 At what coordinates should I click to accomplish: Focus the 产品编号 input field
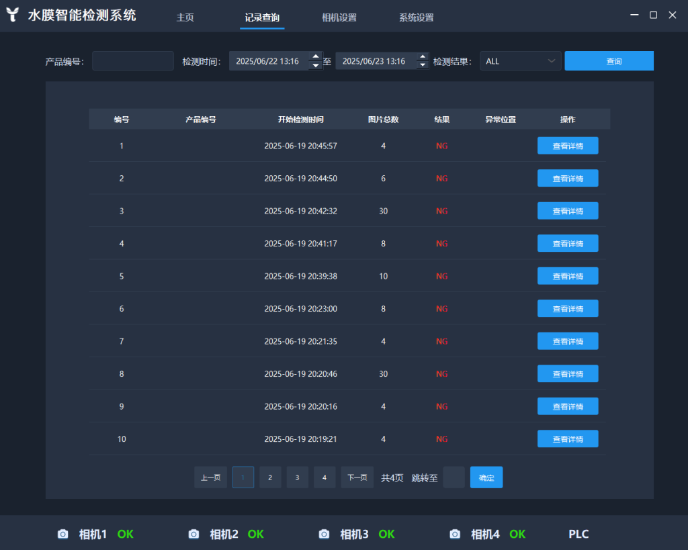(x=133, y=61)
